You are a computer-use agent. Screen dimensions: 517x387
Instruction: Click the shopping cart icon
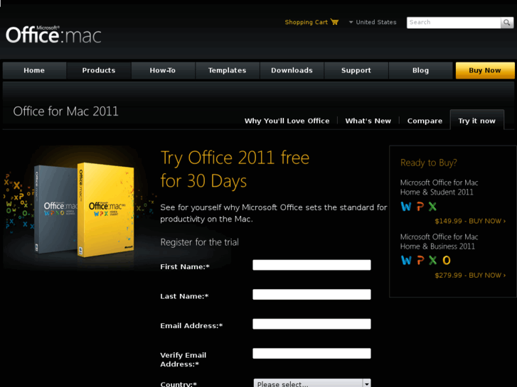point(334,22)
